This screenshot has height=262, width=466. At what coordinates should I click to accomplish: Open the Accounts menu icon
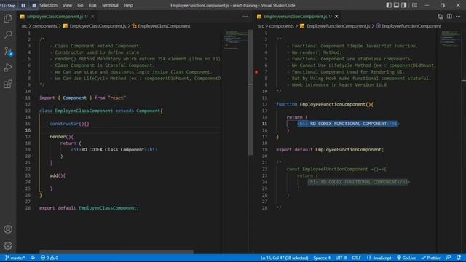[x=8, y=229]
